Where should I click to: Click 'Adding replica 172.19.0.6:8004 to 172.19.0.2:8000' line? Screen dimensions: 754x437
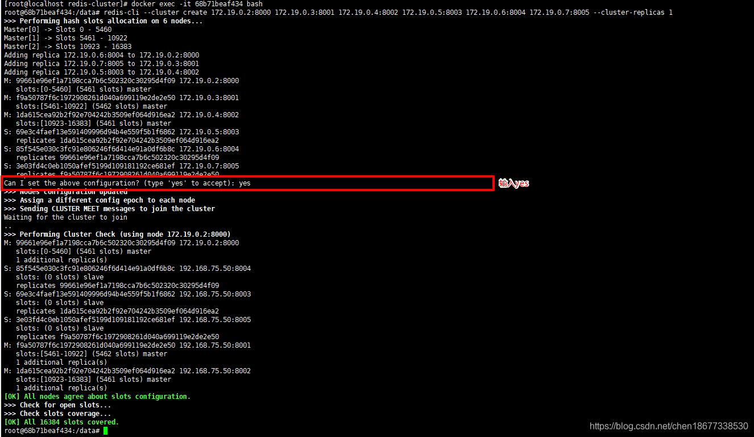(101, 55)
